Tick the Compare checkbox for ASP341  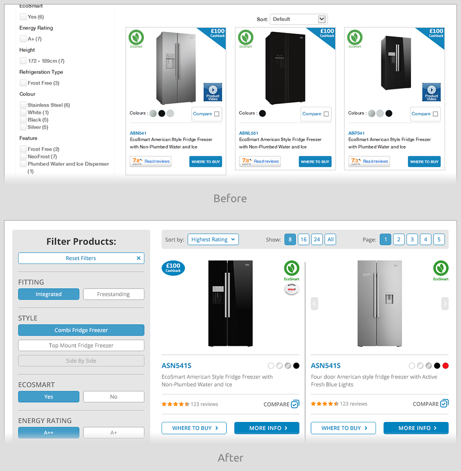[435, 114]
